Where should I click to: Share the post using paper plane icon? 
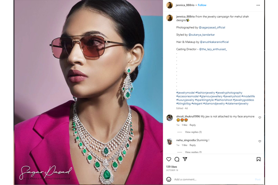[x=185, y=159]
